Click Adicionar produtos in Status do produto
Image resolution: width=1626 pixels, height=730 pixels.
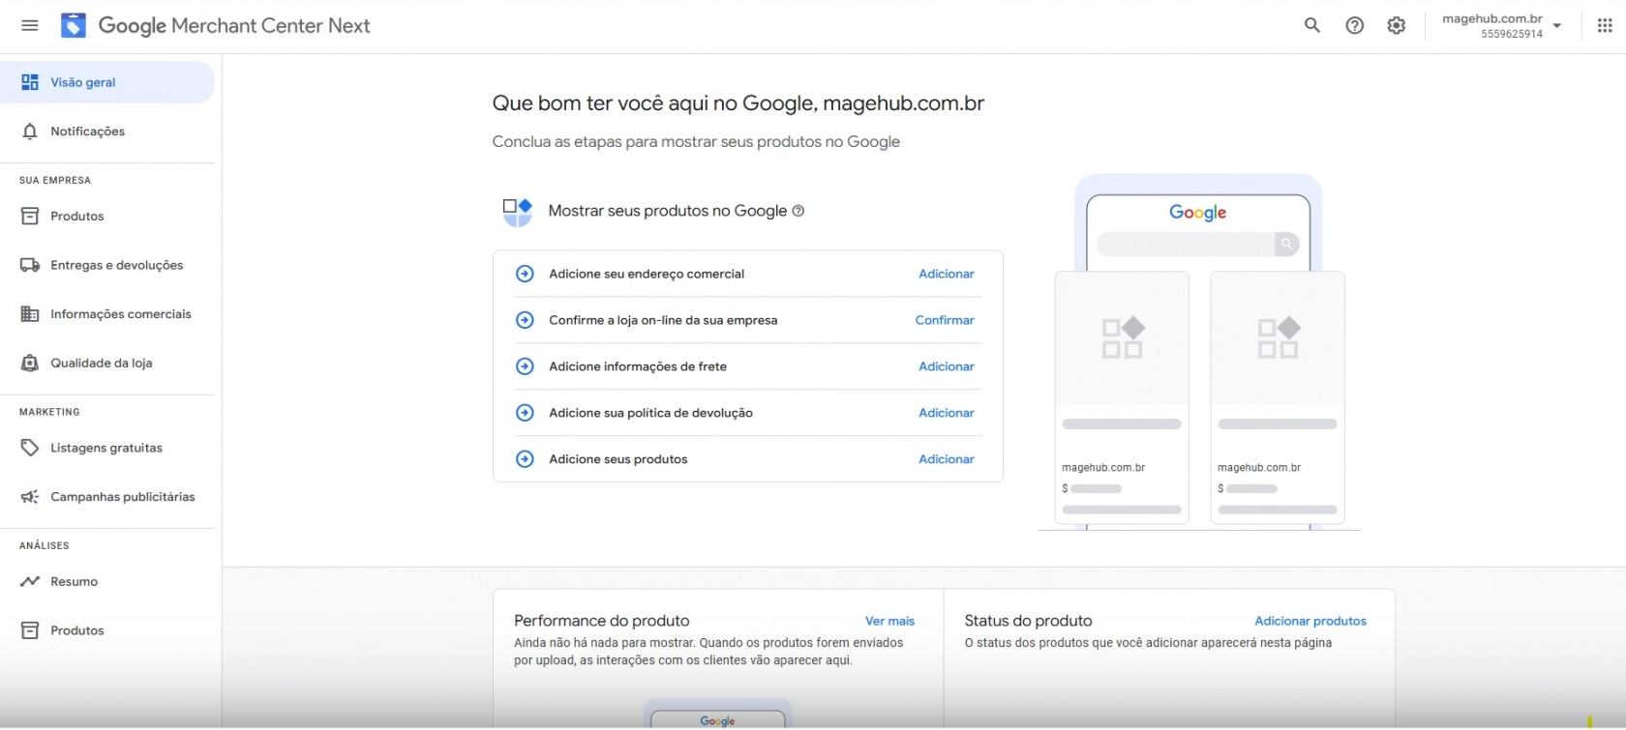[x=1310, y=621]
